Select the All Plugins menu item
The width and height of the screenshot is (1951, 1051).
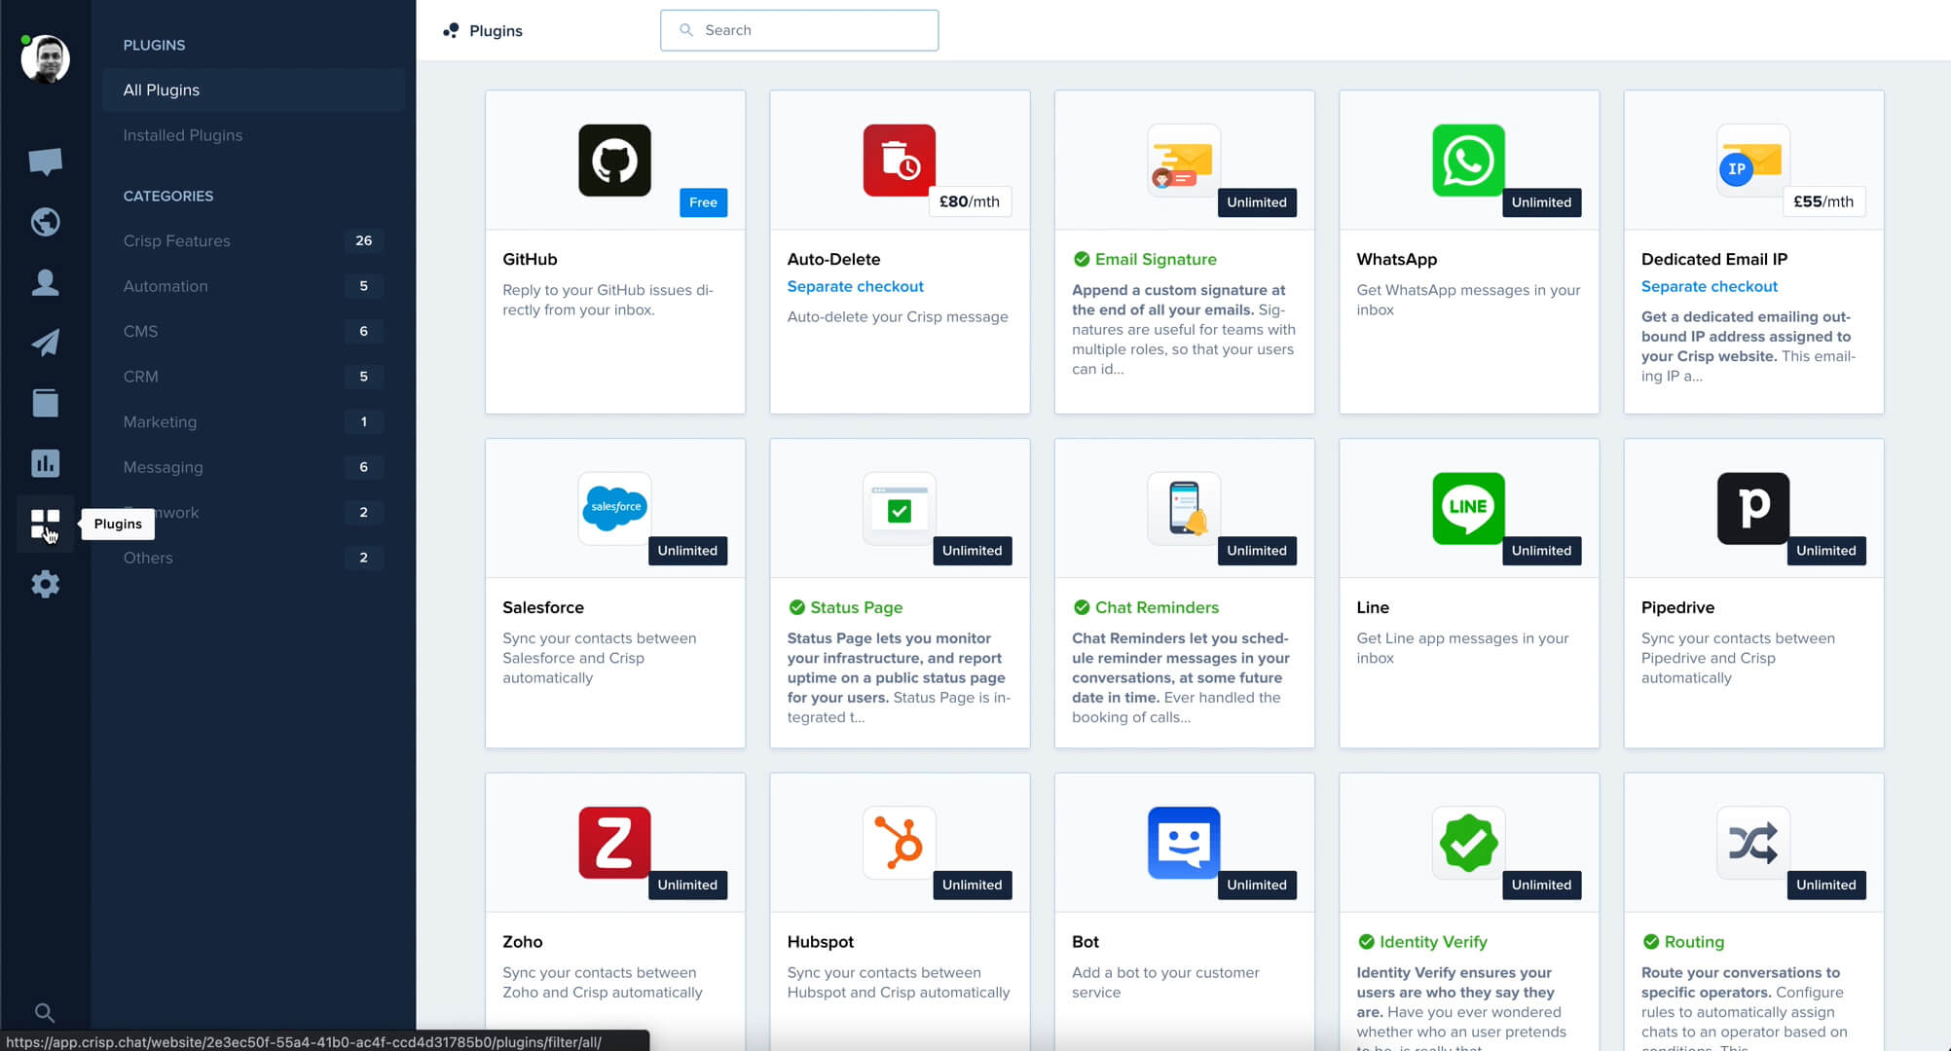[162, 90]
